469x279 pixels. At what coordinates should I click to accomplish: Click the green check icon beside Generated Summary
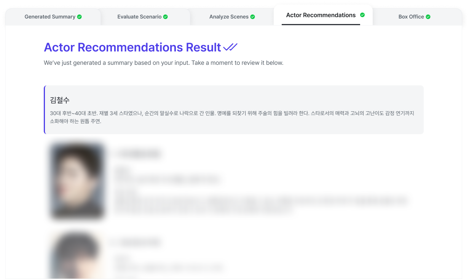coord(79,17)
